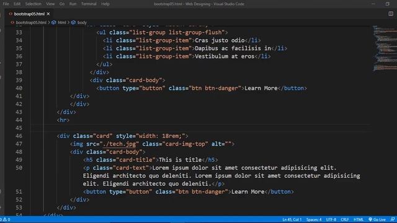The width and height of the screenshot is (397, 223).
Task: Open the View menu
Action: coord(50,4)
